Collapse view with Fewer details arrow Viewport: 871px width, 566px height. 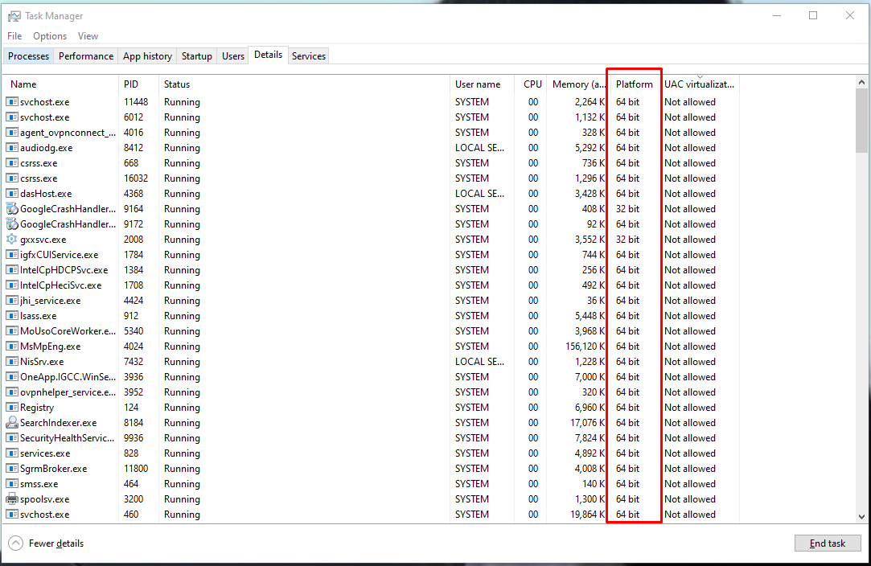pyautogui.click(x=16, y=543)
